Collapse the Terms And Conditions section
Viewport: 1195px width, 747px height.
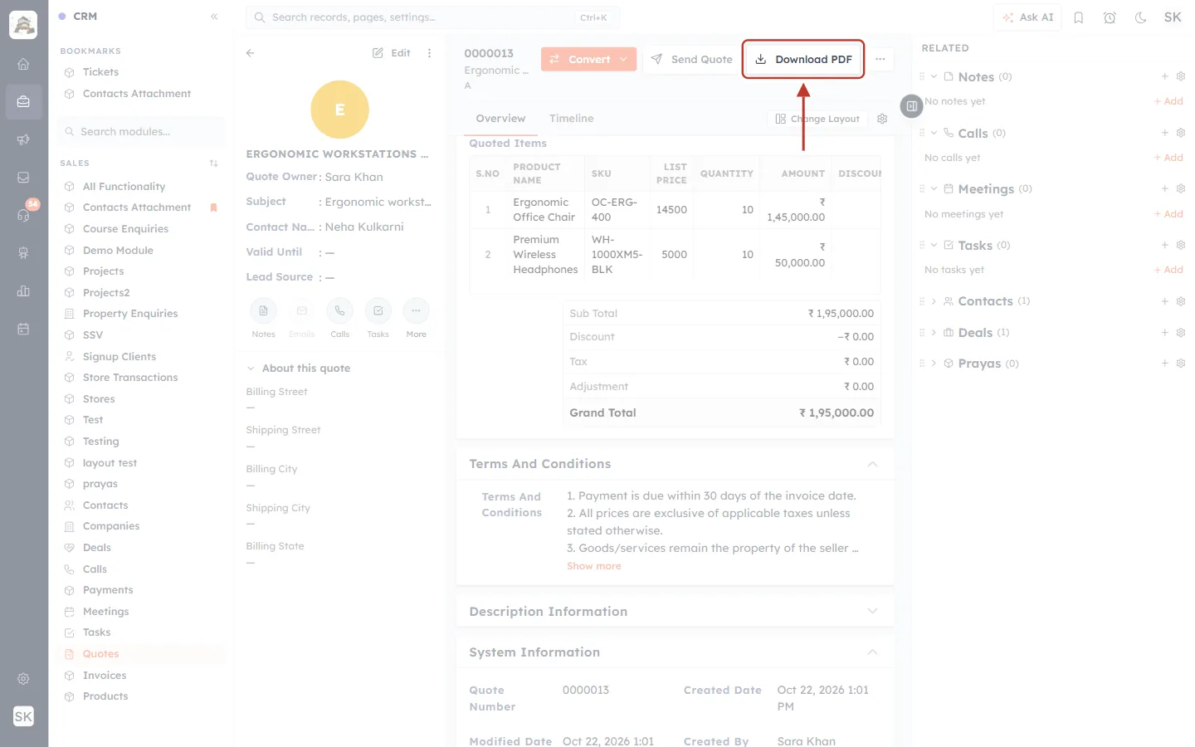click(x=872, y=464)
